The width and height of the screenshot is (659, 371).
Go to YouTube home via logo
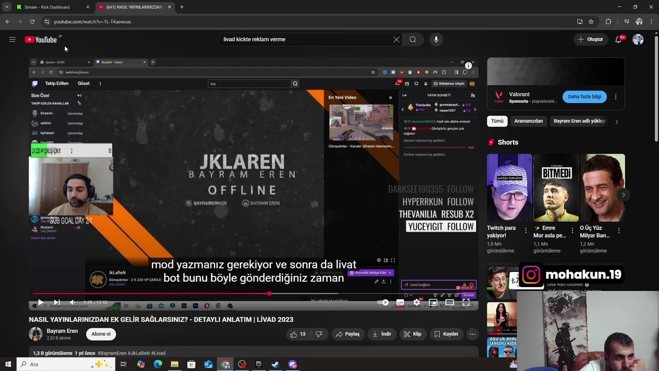(41, 40)
